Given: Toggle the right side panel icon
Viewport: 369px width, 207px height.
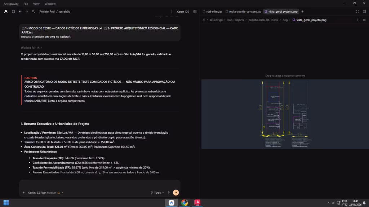Looking at the screenshot, I should point(364,11).
